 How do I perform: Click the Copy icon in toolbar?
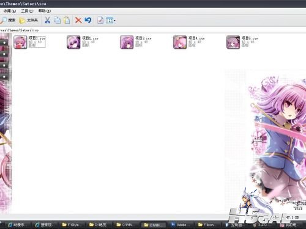point(57,20)
